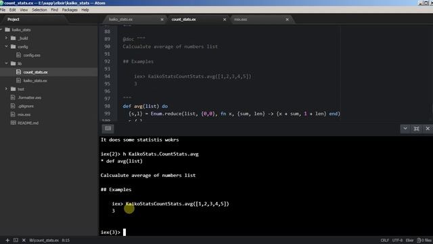Expand the test folder
433x244 pixels.
pos(6,89)
